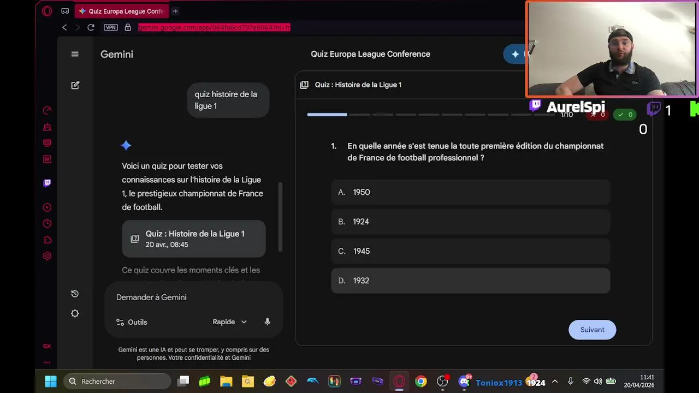Screen dimensions: 699x393
Task: Open Votre confidentialité et Gemini link
Action: 209,358
